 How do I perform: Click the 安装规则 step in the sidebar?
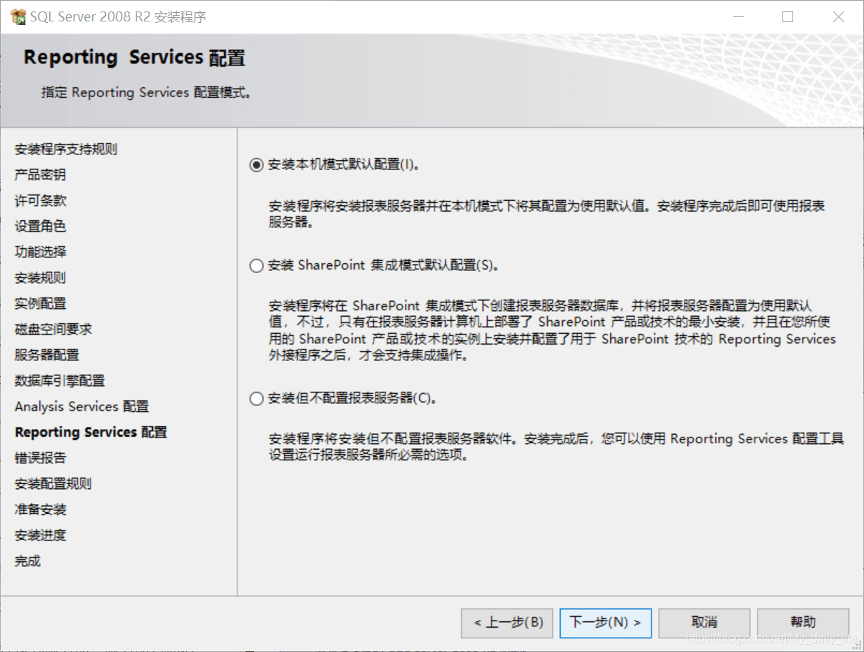(40, 278)
